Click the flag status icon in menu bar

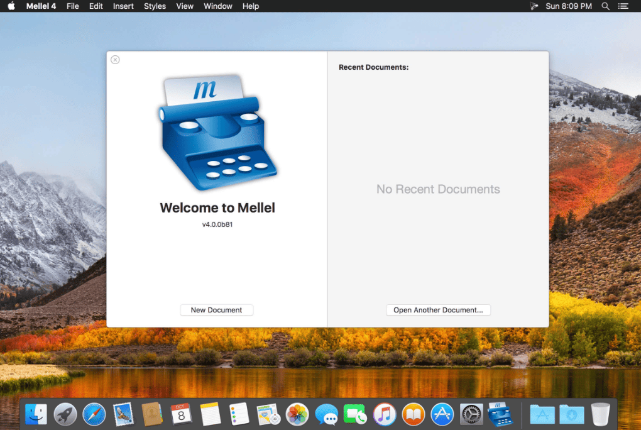click(534, 6)
